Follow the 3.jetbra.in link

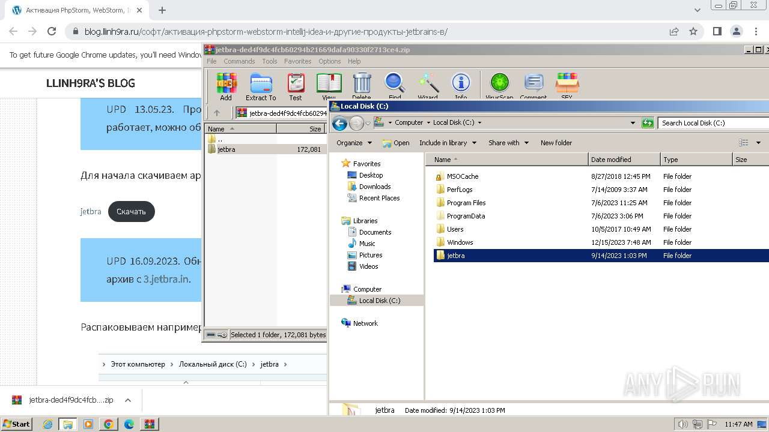(166, 279)
